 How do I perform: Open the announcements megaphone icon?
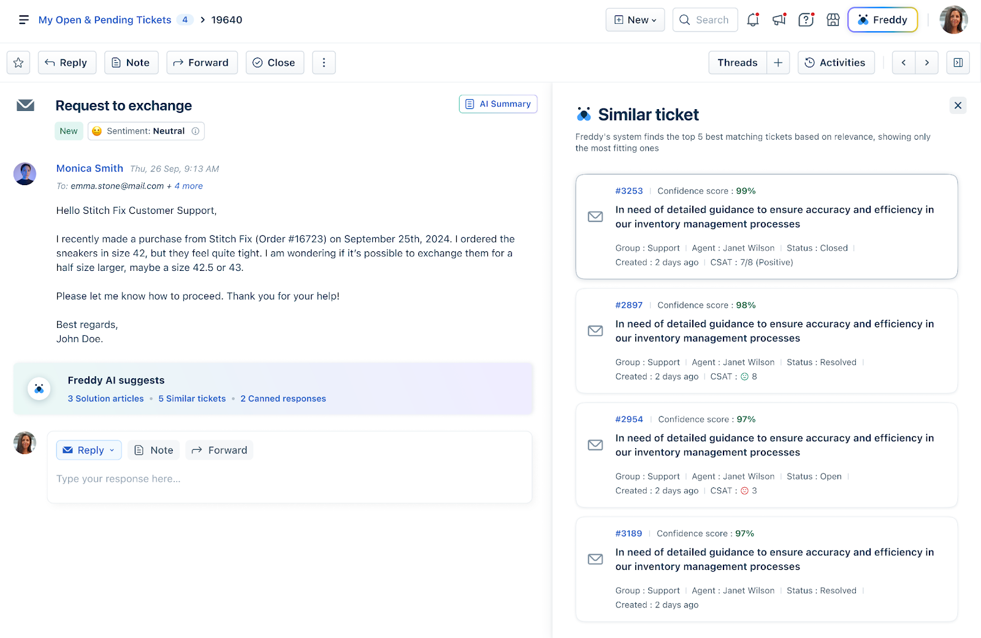(x=779, y=20)
